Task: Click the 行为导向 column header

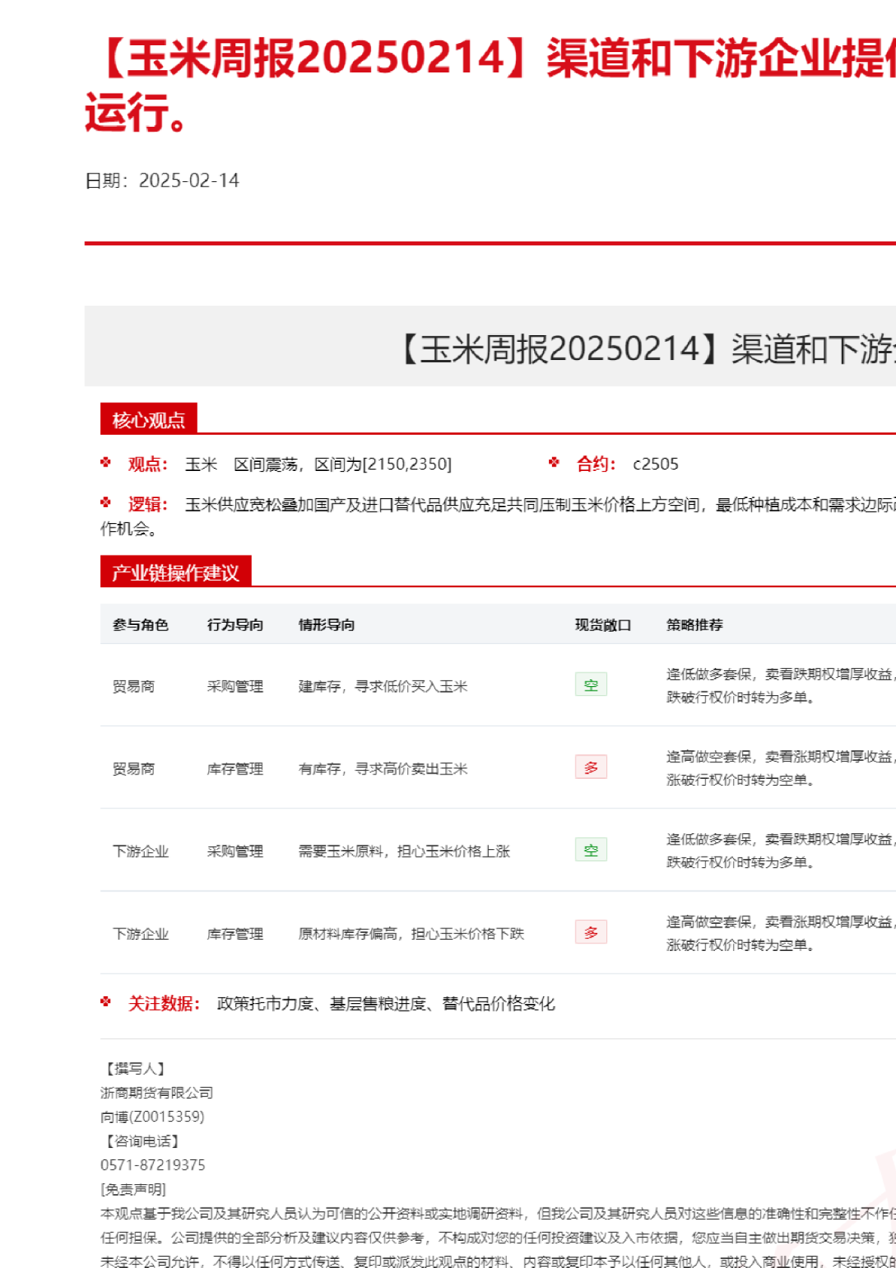Action: (235, 625)
